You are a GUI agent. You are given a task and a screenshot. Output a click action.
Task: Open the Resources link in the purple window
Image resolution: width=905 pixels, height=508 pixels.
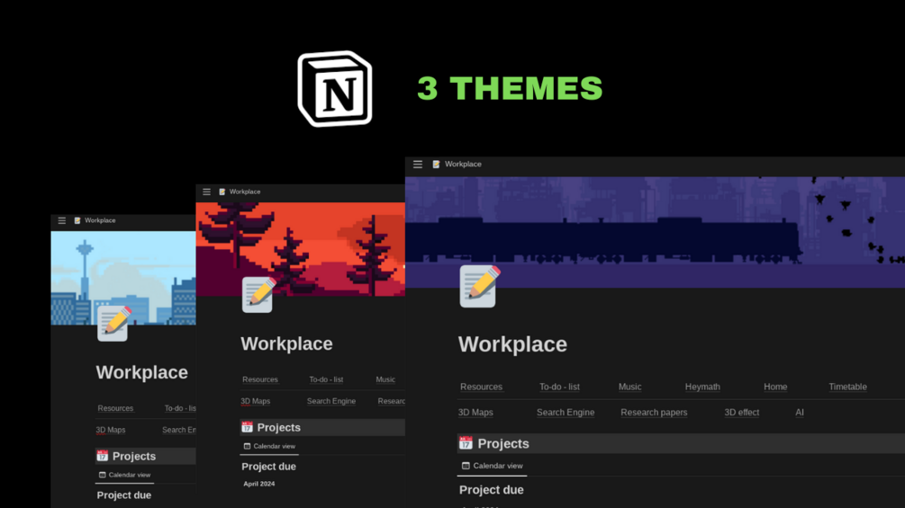click(x=482, y=387)
